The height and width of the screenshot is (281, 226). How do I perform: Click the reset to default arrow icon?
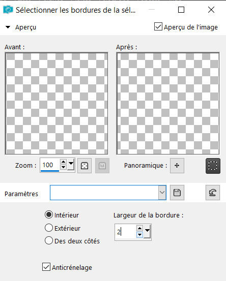213,193
